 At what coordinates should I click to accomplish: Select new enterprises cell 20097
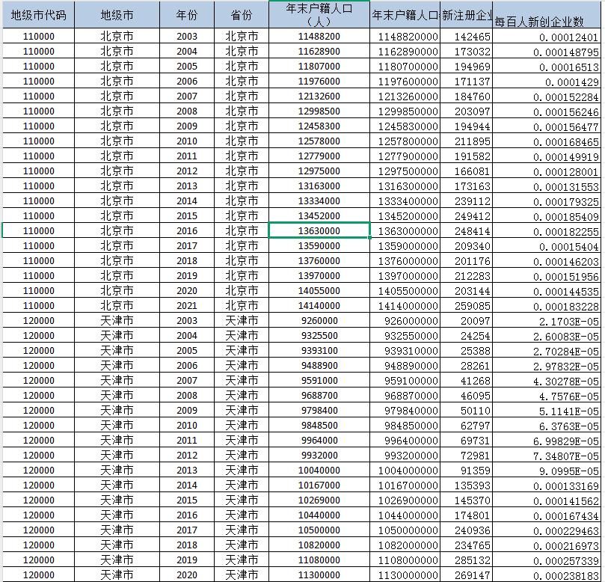pyautogui.click(x=467, y=321)
